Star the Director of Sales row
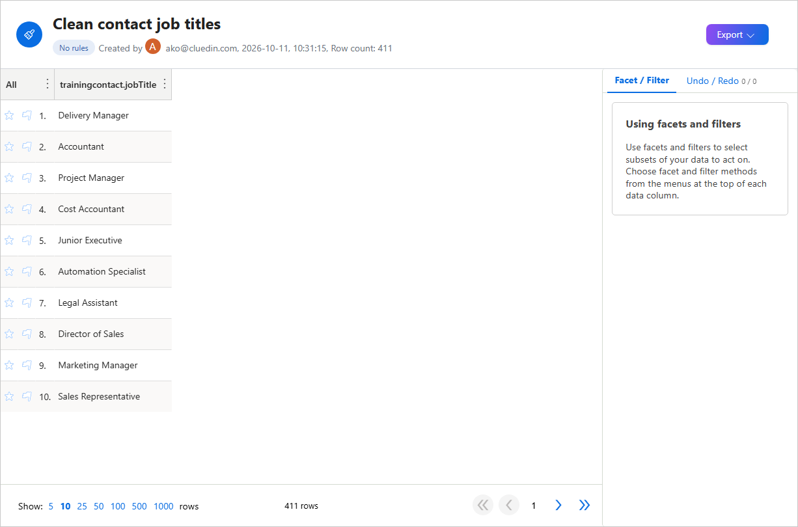Viewport: 798px width, 527px height. click(x=9, y=334)
